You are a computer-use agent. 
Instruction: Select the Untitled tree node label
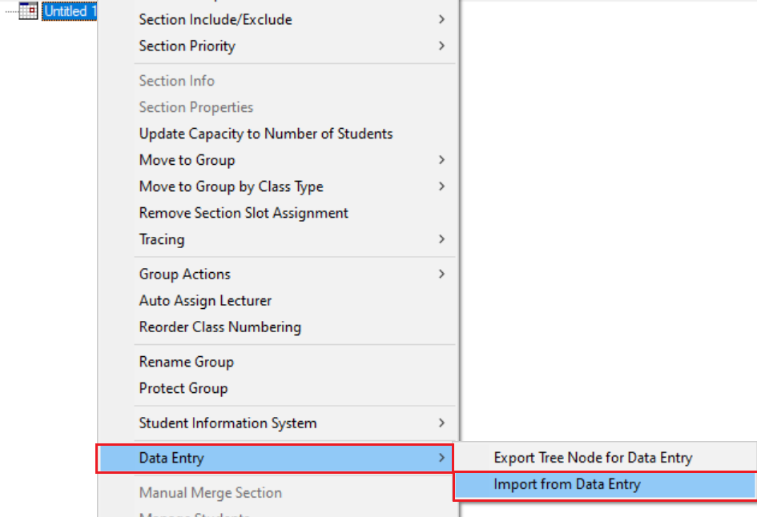[x=69, y=11]
